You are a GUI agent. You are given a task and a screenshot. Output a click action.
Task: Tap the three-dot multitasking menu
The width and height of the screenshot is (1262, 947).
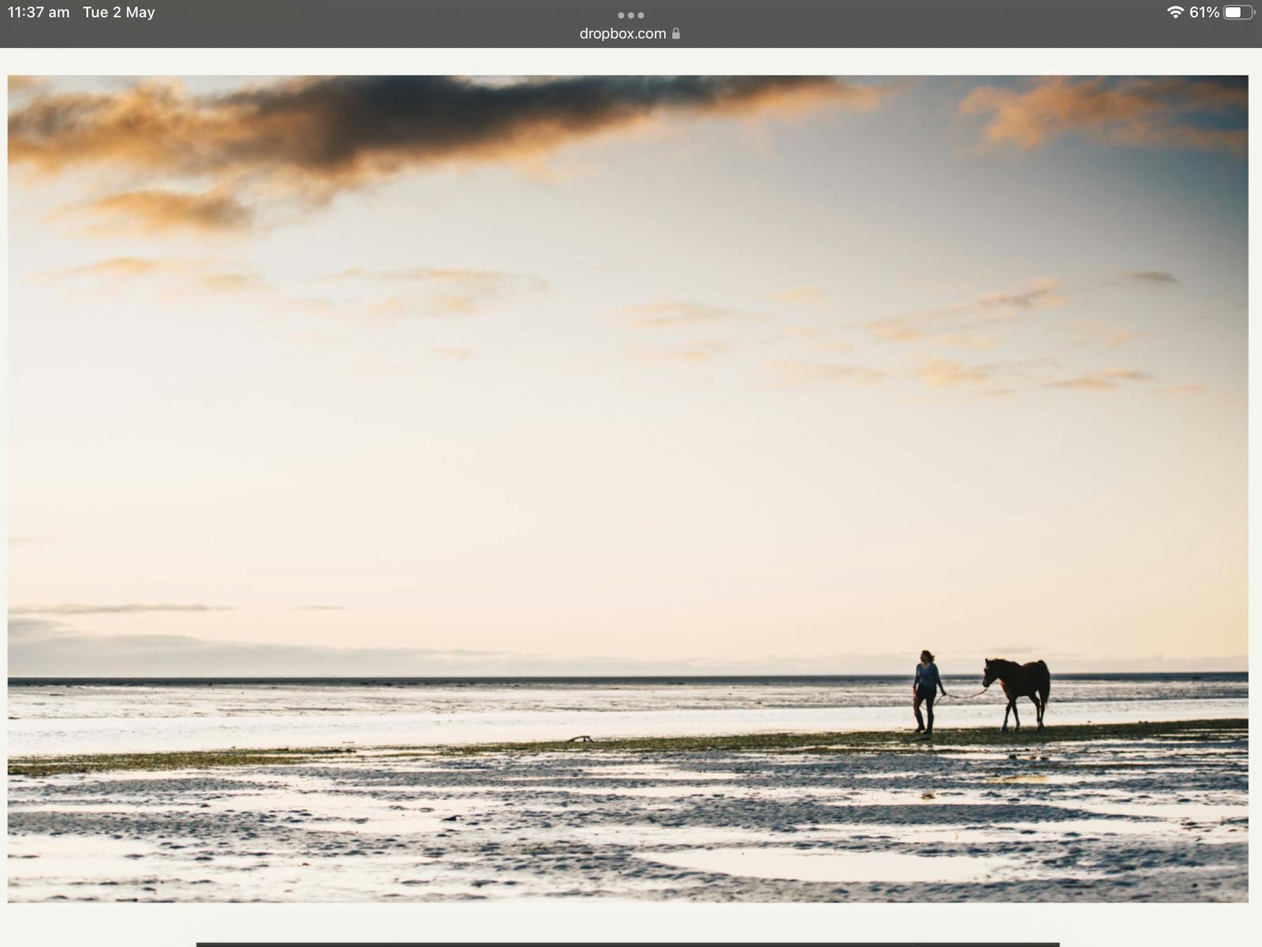click(630, 15)
